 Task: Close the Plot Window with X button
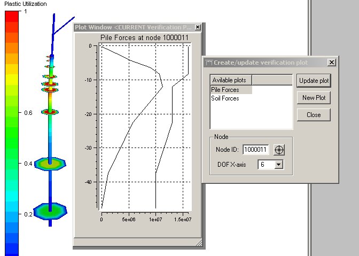198,27
